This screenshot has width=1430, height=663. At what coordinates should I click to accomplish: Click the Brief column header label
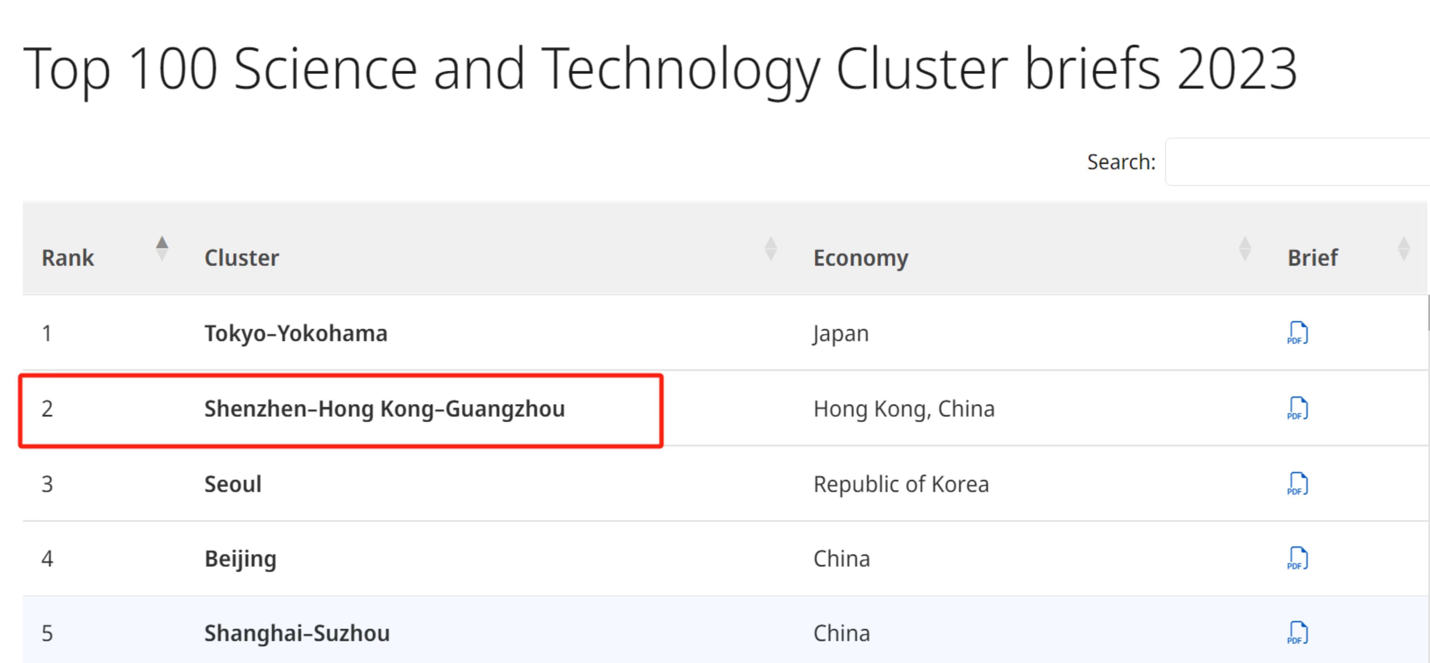pos(1312,258)
